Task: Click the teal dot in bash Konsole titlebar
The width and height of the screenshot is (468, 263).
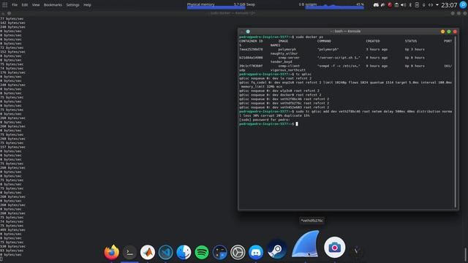Action: point(248,31)
